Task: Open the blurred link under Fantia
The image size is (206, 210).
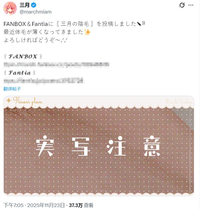Action: coord(44,81)
